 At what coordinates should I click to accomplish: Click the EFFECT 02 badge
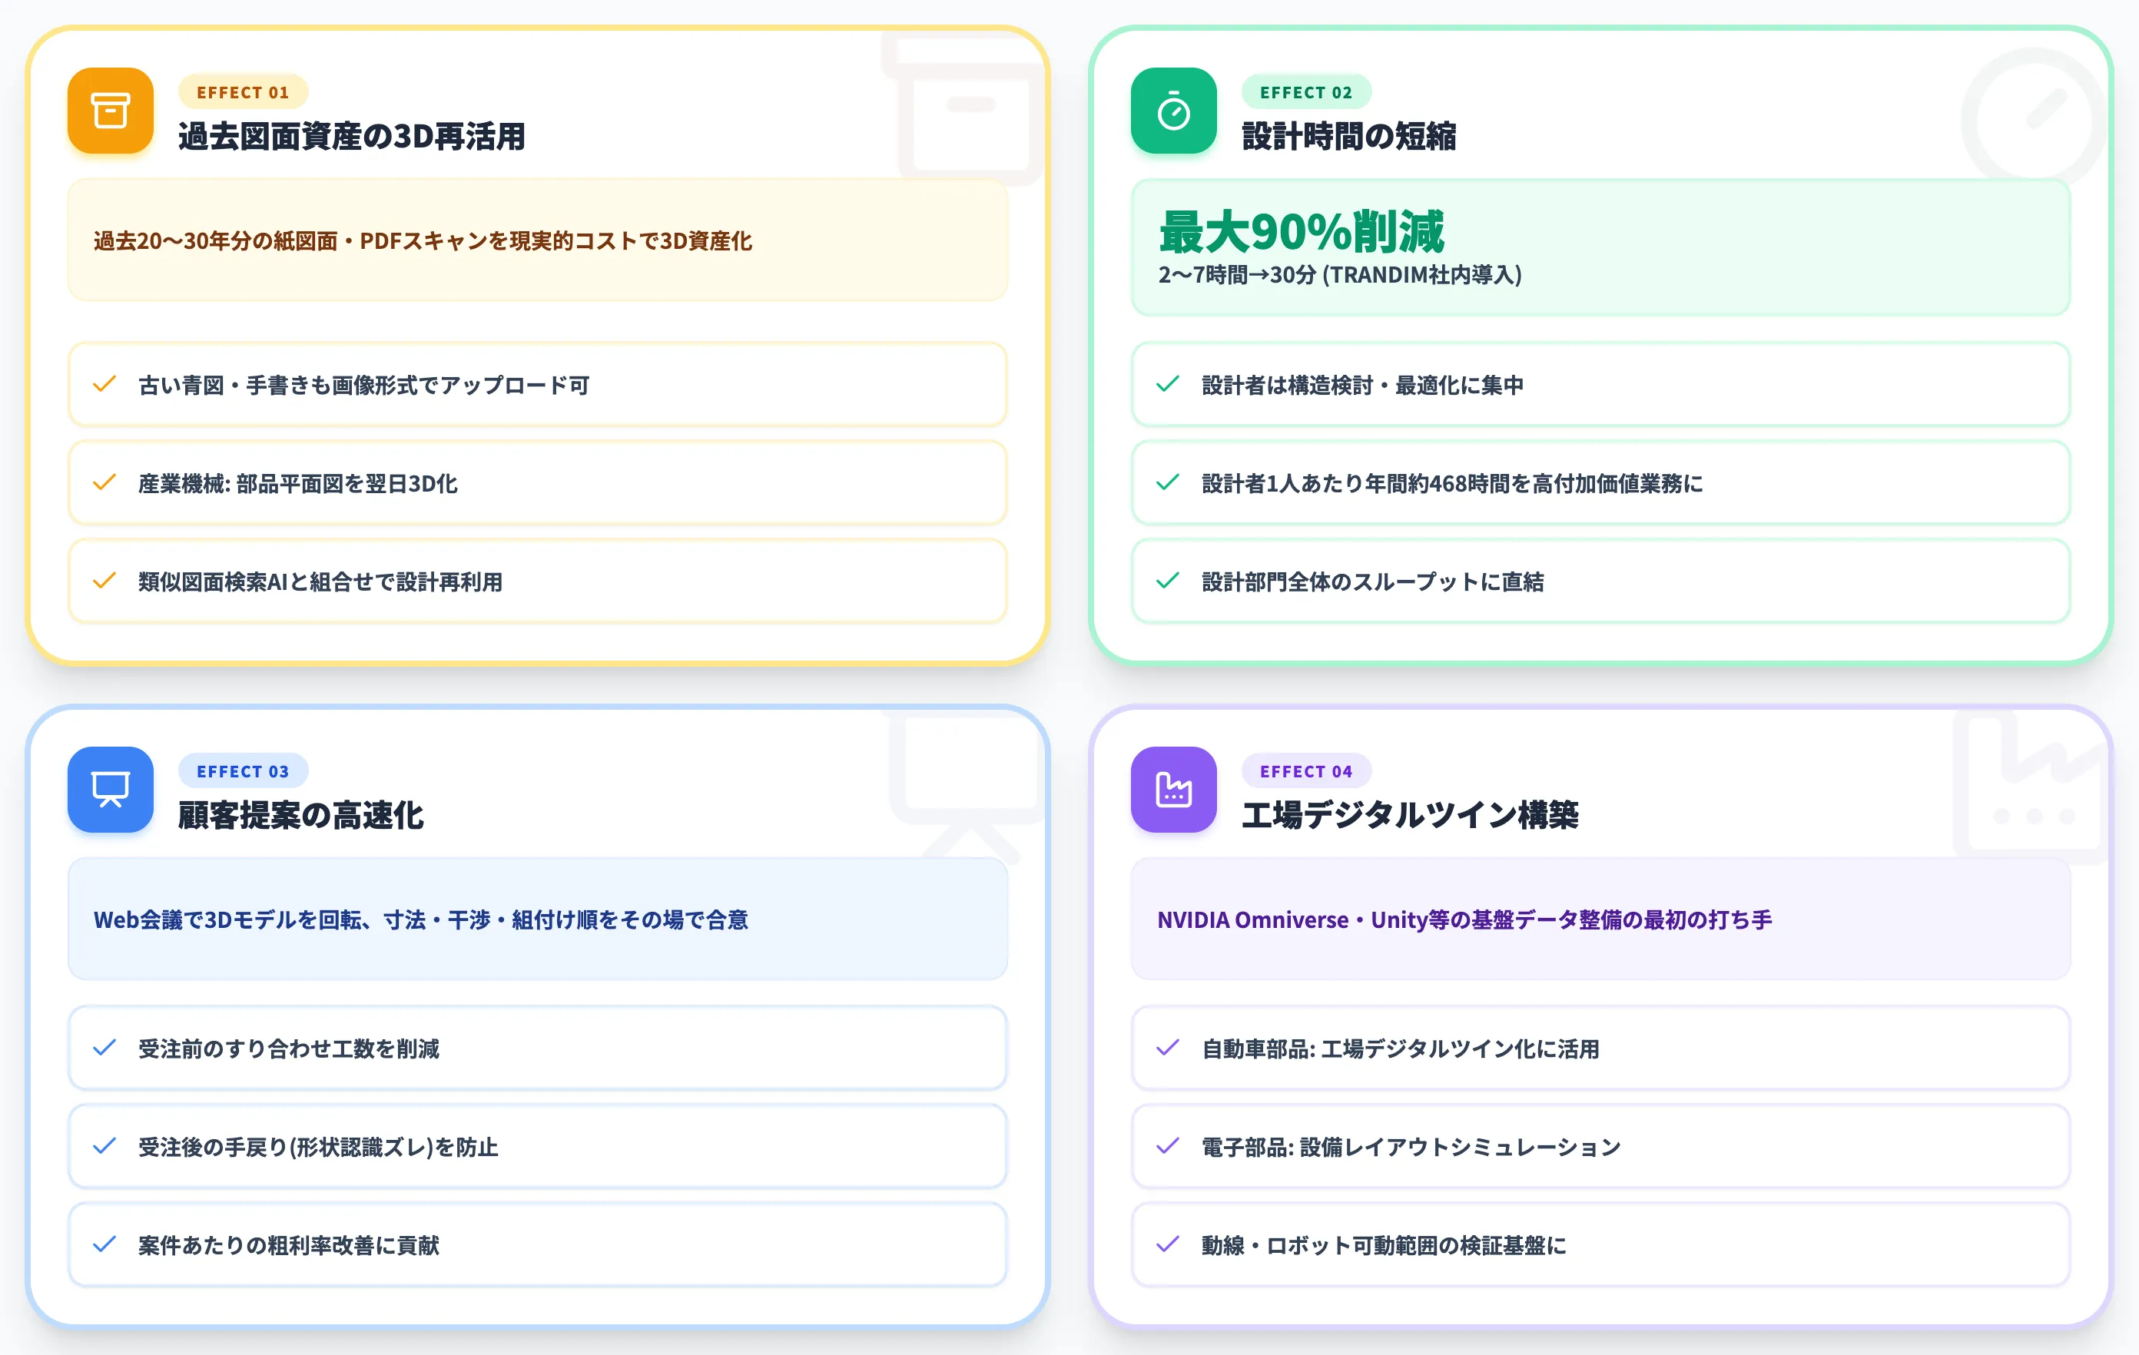(x=1306, y=92)
